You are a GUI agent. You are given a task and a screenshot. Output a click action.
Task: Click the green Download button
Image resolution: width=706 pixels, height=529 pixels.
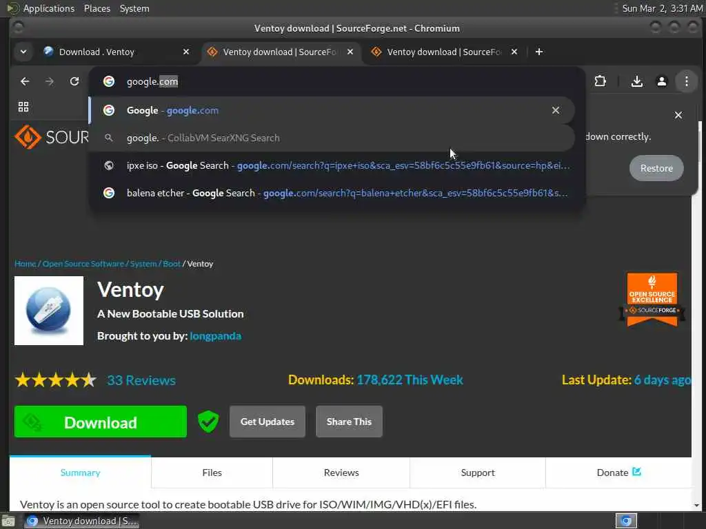click(x=101, y=422)
